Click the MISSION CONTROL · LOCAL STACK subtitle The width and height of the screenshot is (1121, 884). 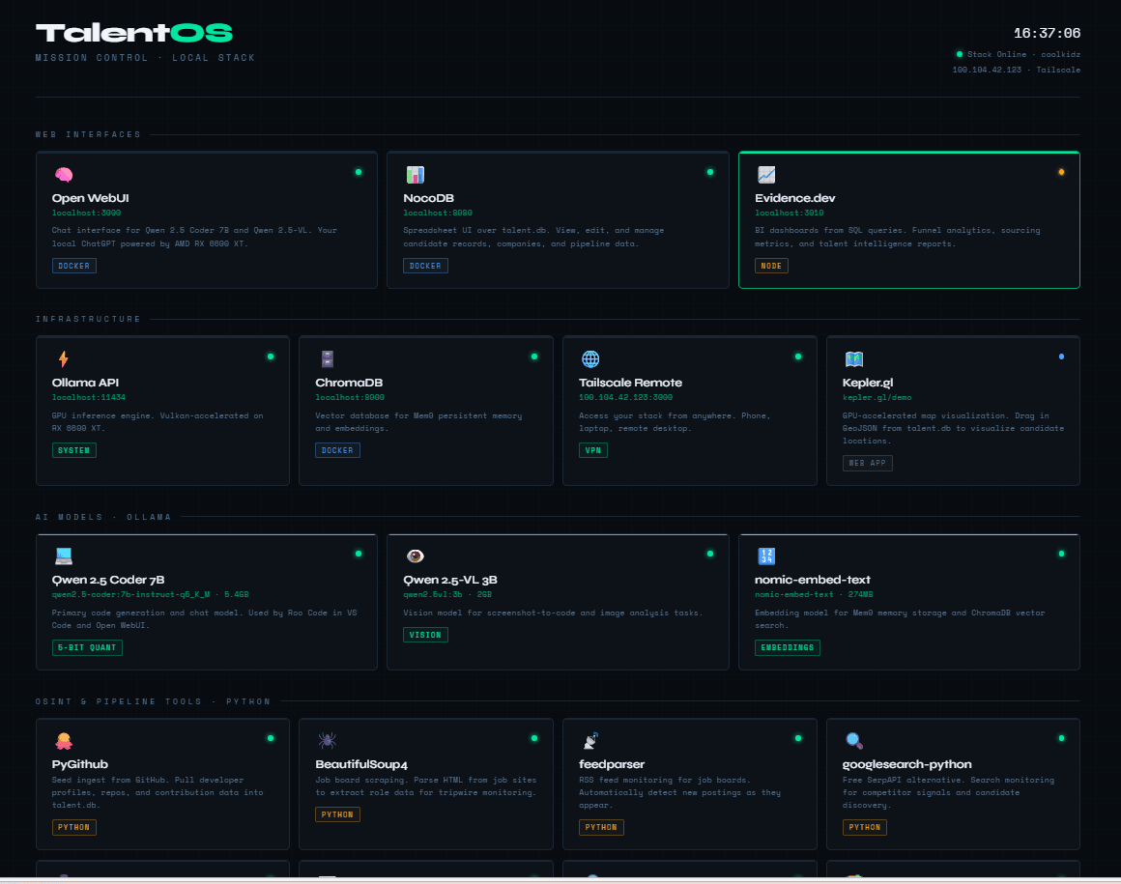145,58
